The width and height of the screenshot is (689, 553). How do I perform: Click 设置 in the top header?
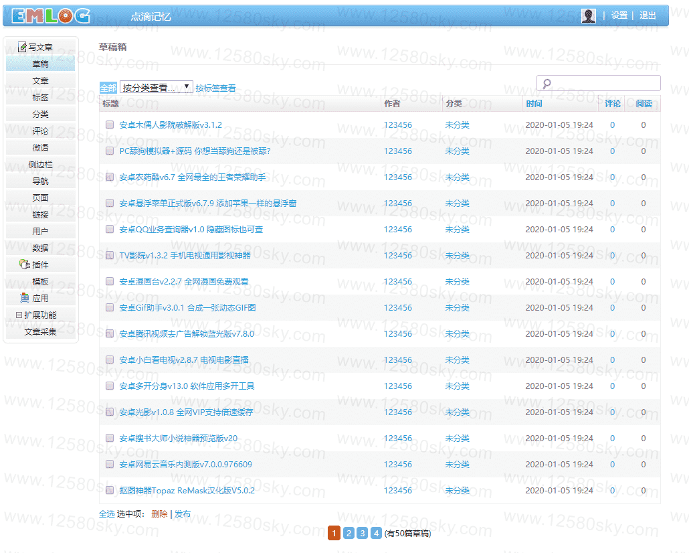tap(619, 15)
